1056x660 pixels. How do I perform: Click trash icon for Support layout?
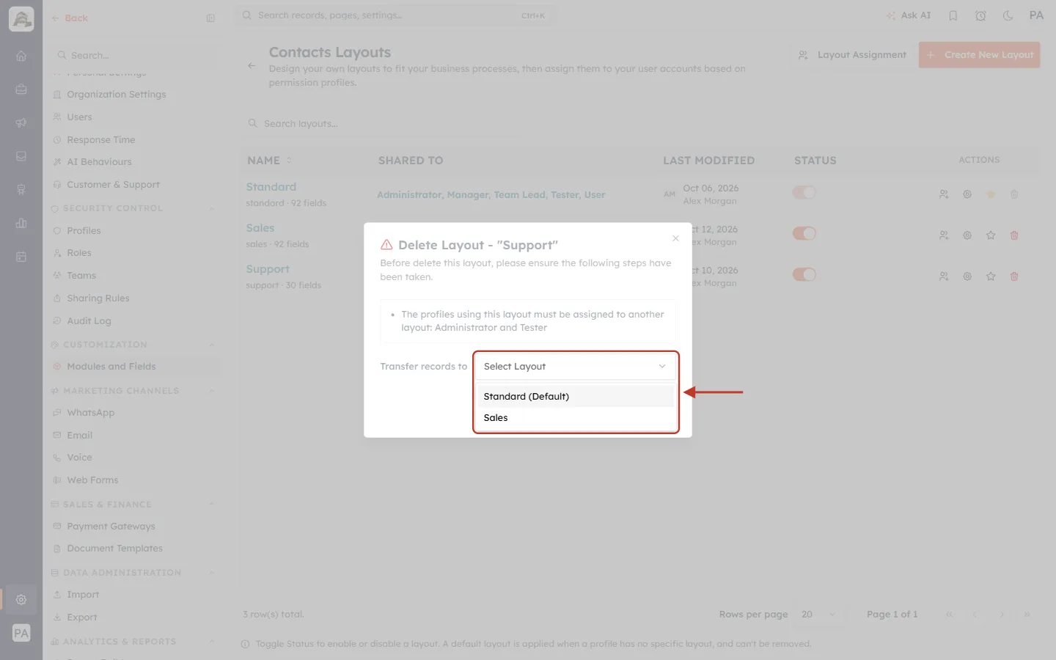[x=1014, y=276]
